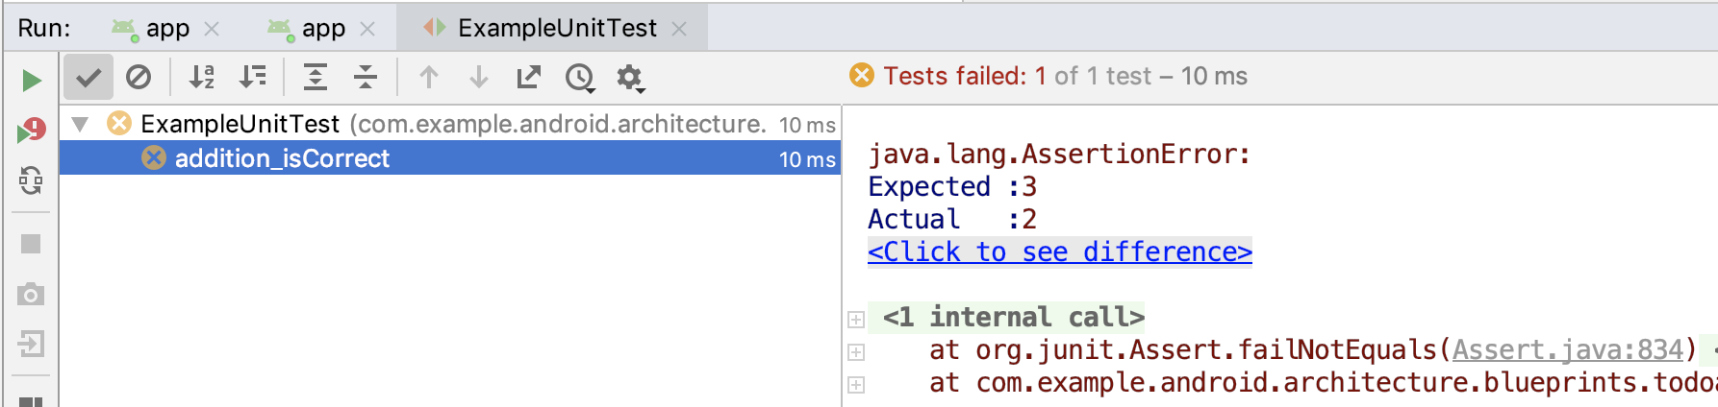Sort tests by duration

tap(253, 77)
